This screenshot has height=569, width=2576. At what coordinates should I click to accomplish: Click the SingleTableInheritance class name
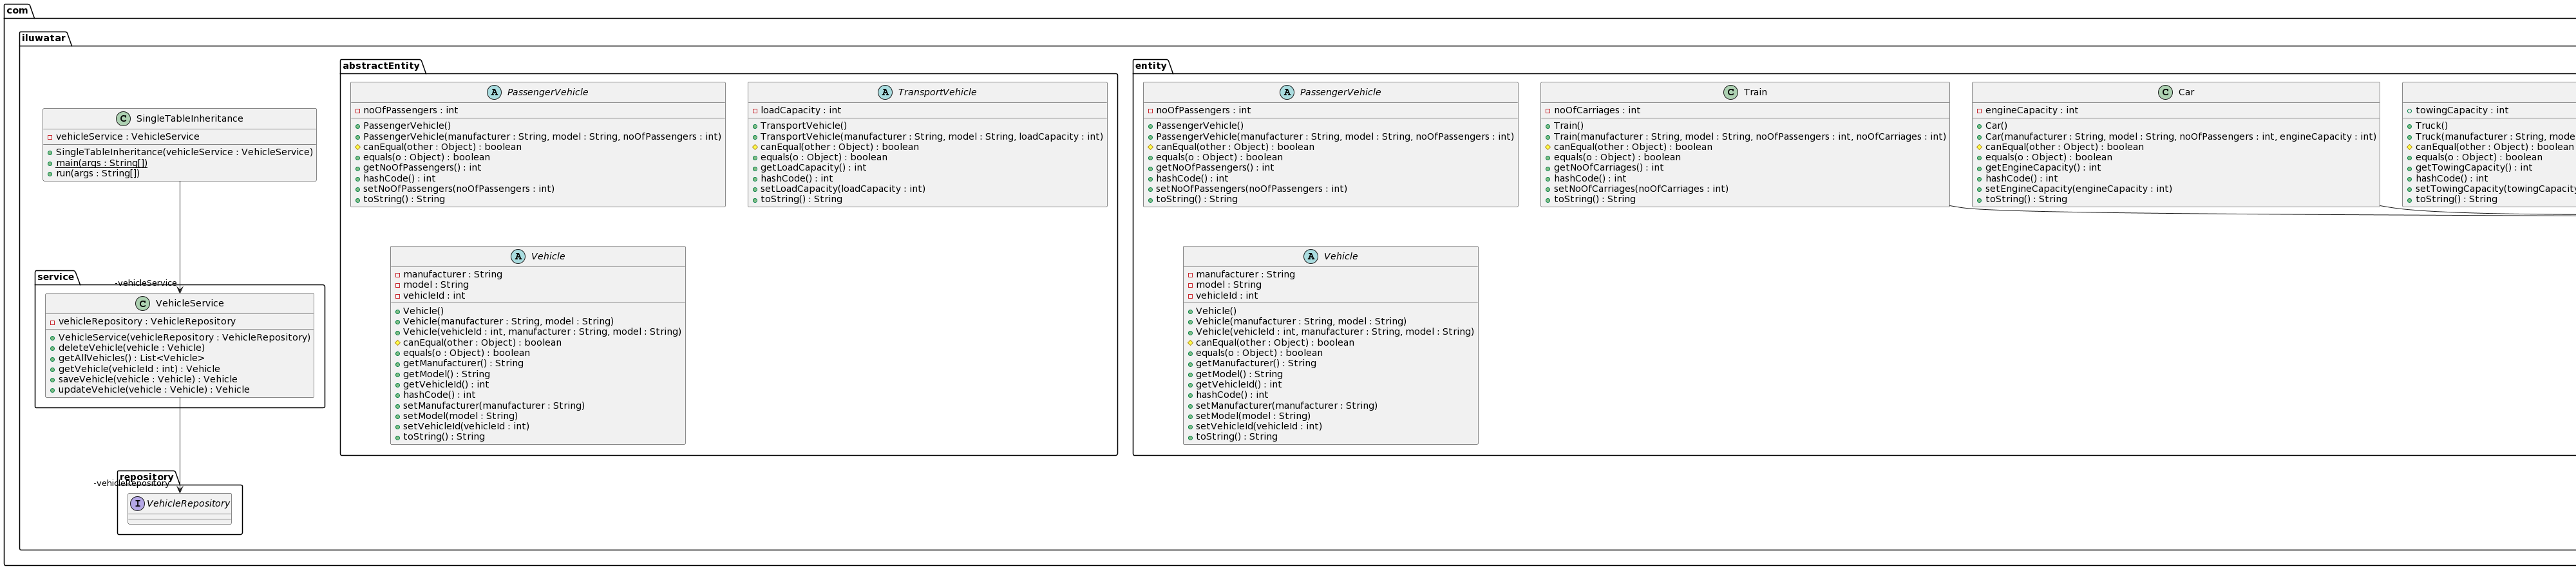189,119
